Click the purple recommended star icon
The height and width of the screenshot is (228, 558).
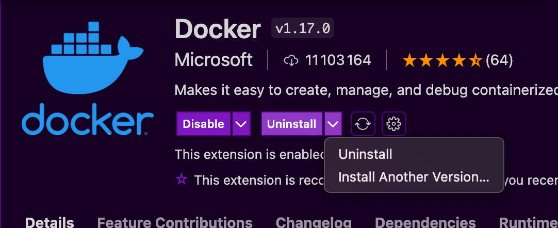click(x=182, y=180)
